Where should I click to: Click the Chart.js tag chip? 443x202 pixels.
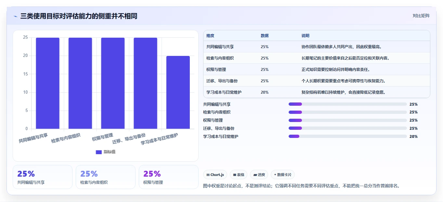215,175
